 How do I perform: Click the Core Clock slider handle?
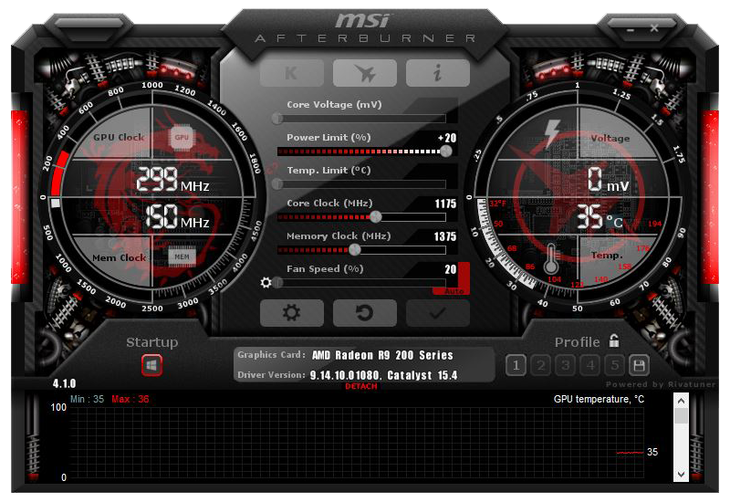pos(375,217)
